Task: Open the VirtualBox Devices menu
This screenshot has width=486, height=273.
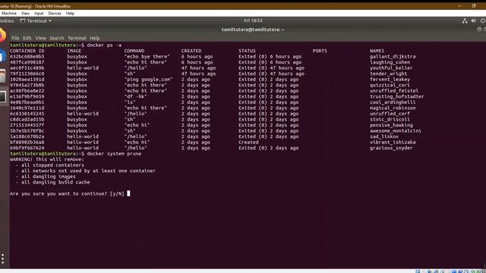Action: [x=55, y=14]
